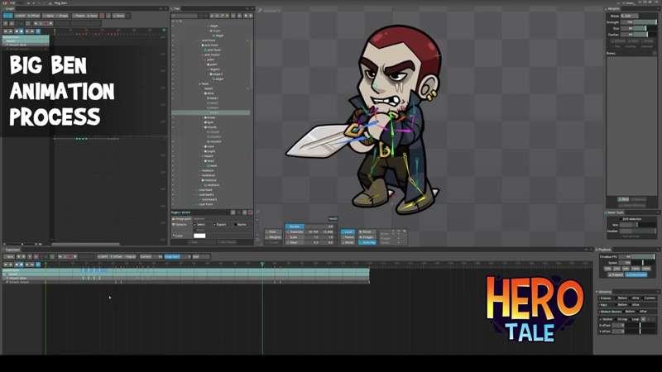Click the dopesheet Current frame field

click(151, 256)
